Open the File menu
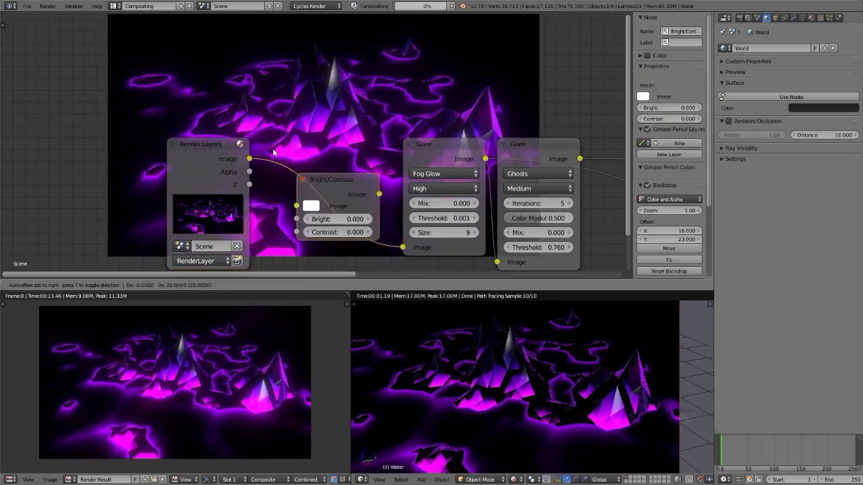This screenshot has height=485, width=863. (27, 6)
